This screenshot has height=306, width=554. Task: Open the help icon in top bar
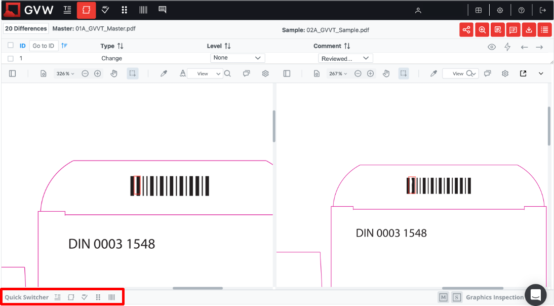[521, 10]
